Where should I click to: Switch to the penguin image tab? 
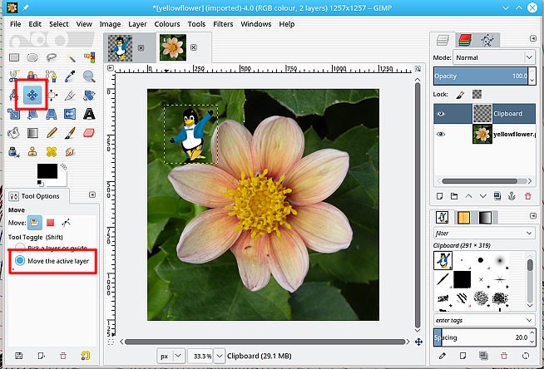(120, 48)
